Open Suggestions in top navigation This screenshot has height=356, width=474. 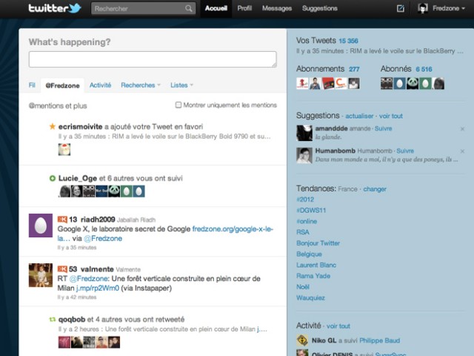[320, 8]
